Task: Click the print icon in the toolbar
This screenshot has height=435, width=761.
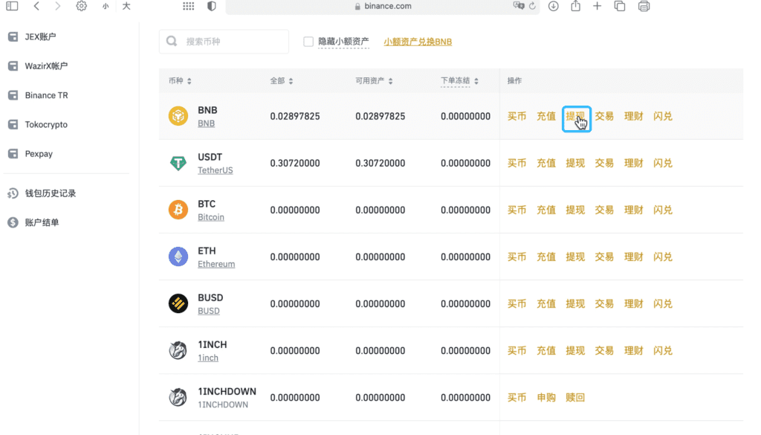Action: pos(644,6)
